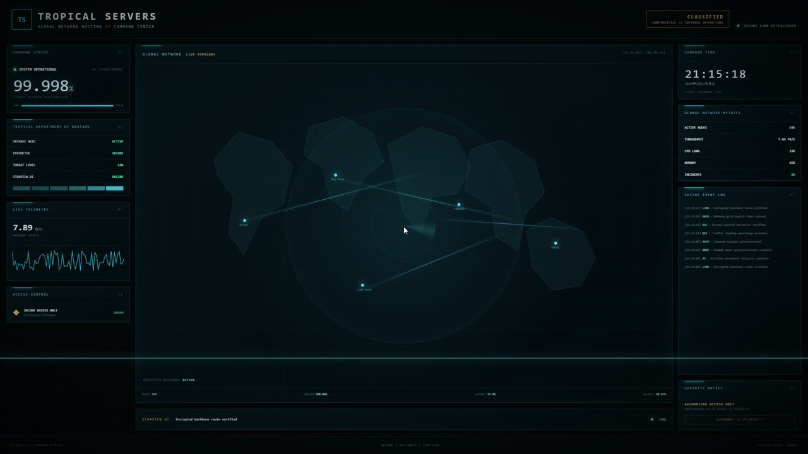
Task: Click the Clearance level button
Action: tap(739, 419)
